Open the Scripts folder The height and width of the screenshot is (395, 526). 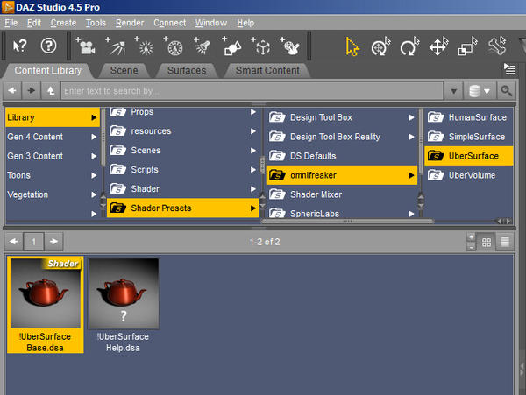click(x=183, y=170)
